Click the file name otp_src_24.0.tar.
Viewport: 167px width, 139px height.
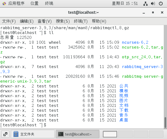[142, 57]
